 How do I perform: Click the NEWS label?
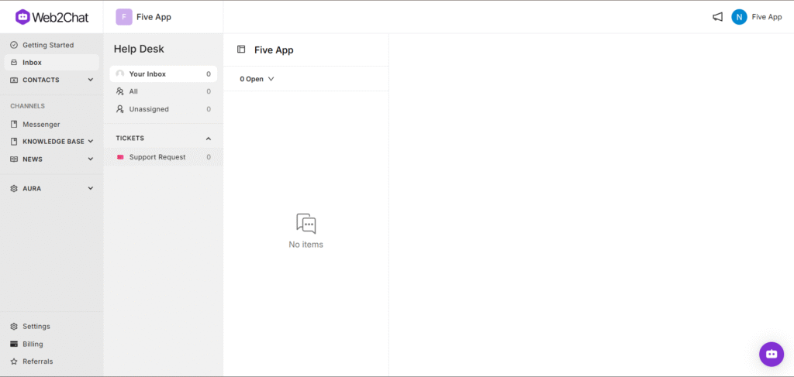coord(33,159)
